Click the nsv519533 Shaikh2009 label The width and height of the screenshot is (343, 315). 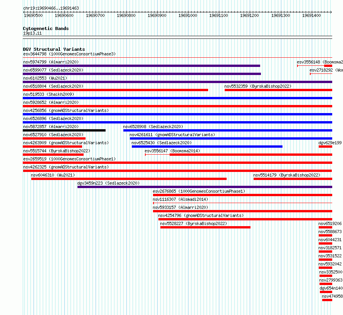pyautogui.click(x=49, y=94)
